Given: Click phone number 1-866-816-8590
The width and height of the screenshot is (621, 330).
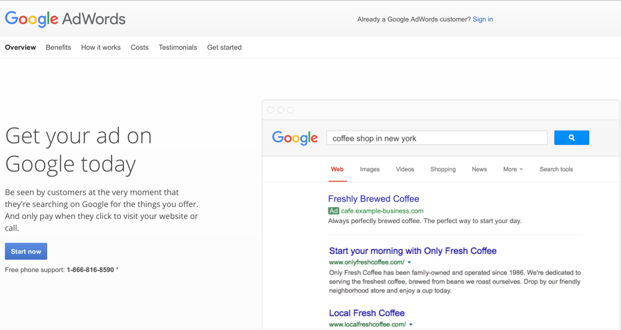Looking at the screenshot, I should point(91,270).
